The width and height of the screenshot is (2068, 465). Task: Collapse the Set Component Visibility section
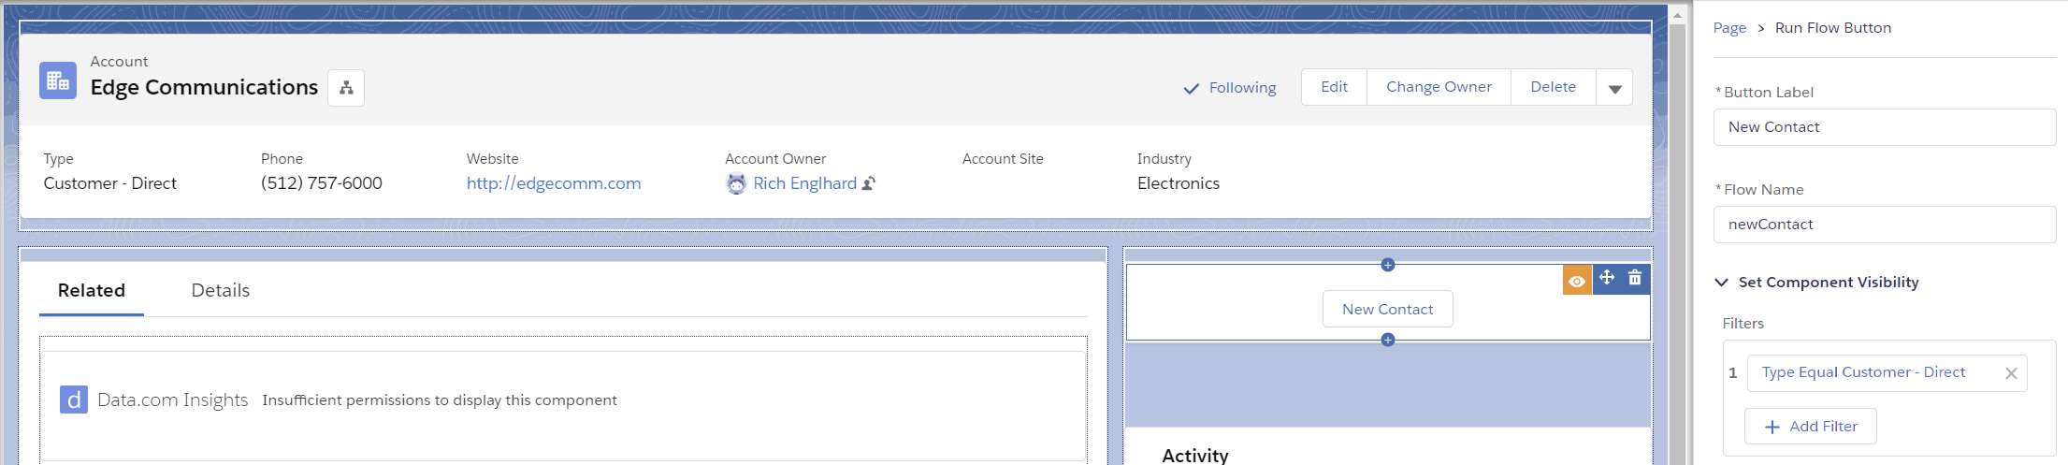[1721, 282]
